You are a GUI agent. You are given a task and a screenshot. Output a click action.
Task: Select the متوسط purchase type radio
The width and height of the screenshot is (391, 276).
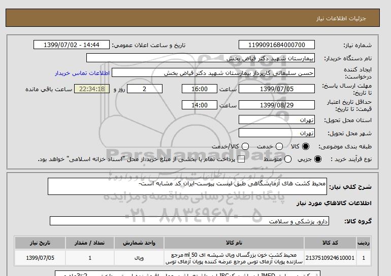[288, 159]
